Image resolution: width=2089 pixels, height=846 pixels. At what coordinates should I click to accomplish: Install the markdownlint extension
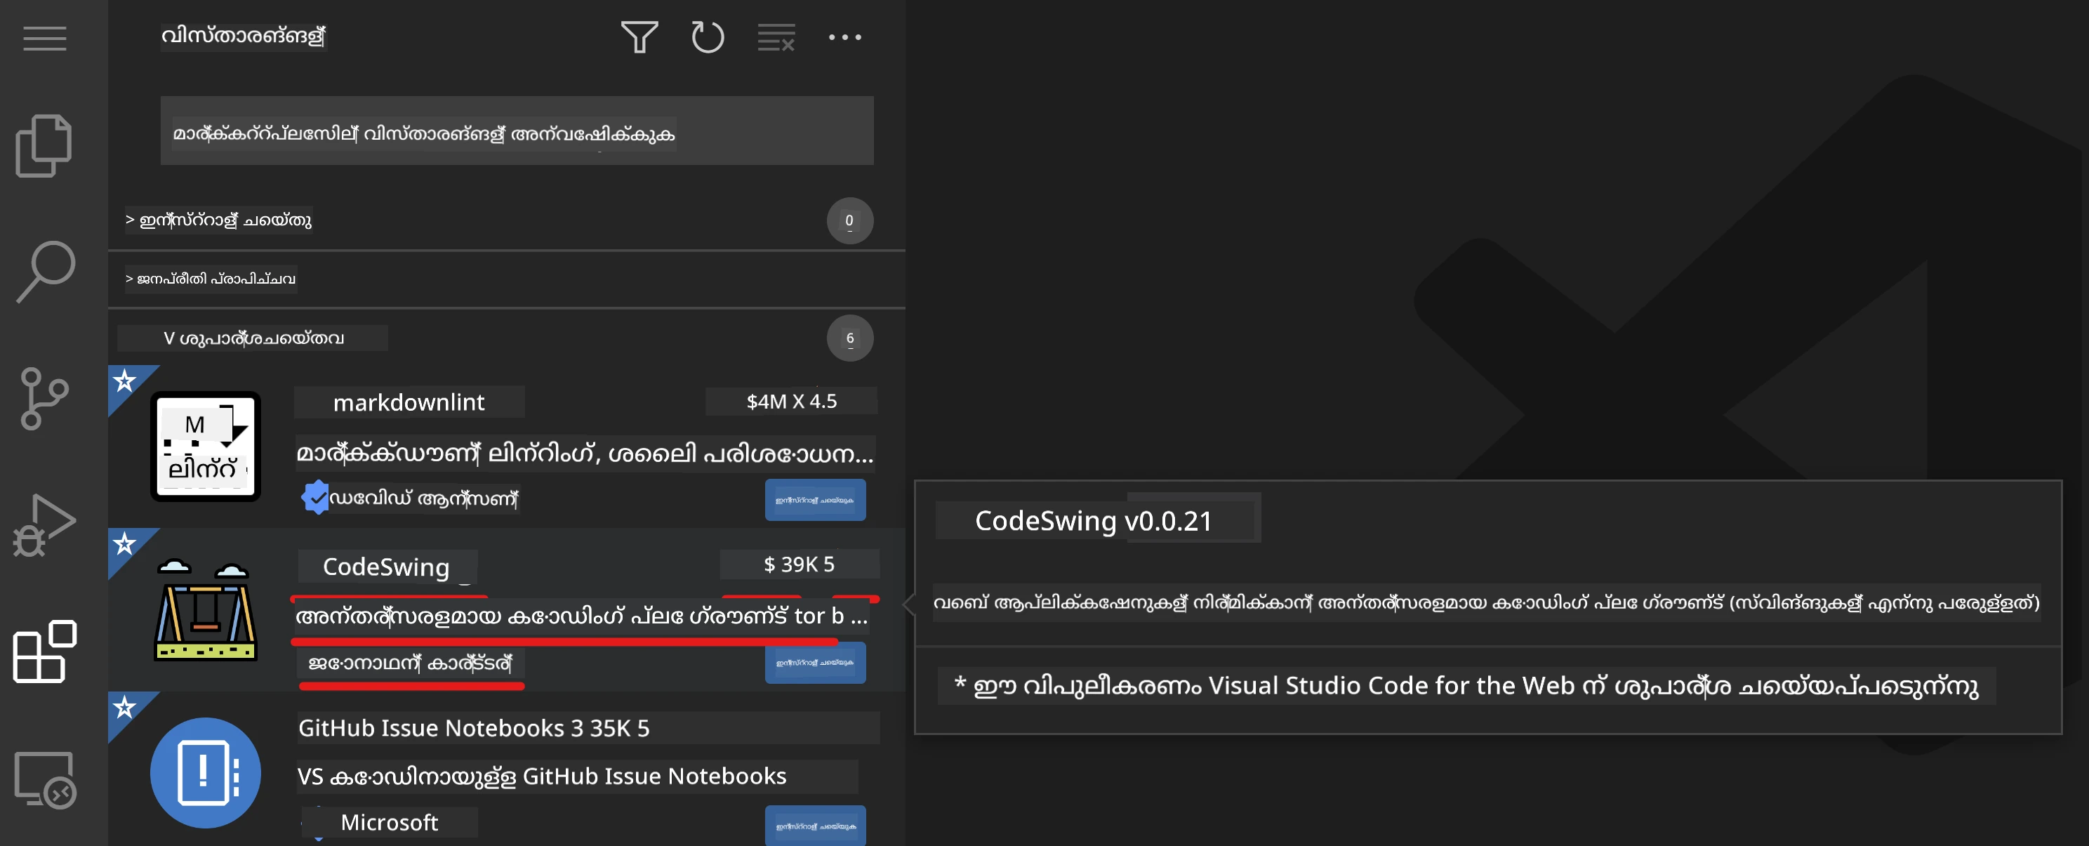point(815,500)
